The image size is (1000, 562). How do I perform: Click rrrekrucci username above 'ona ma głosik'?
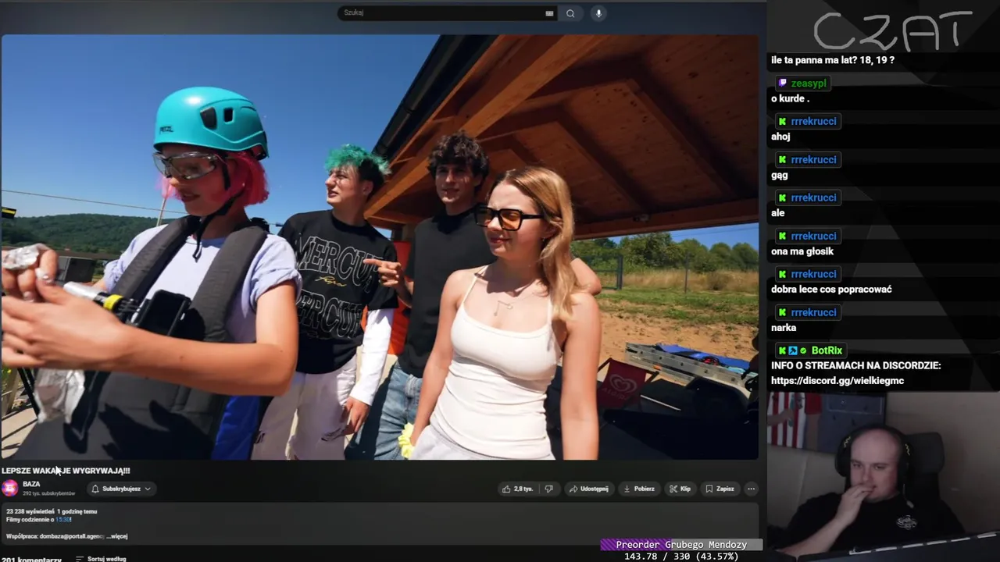click(x=813, y=237)
